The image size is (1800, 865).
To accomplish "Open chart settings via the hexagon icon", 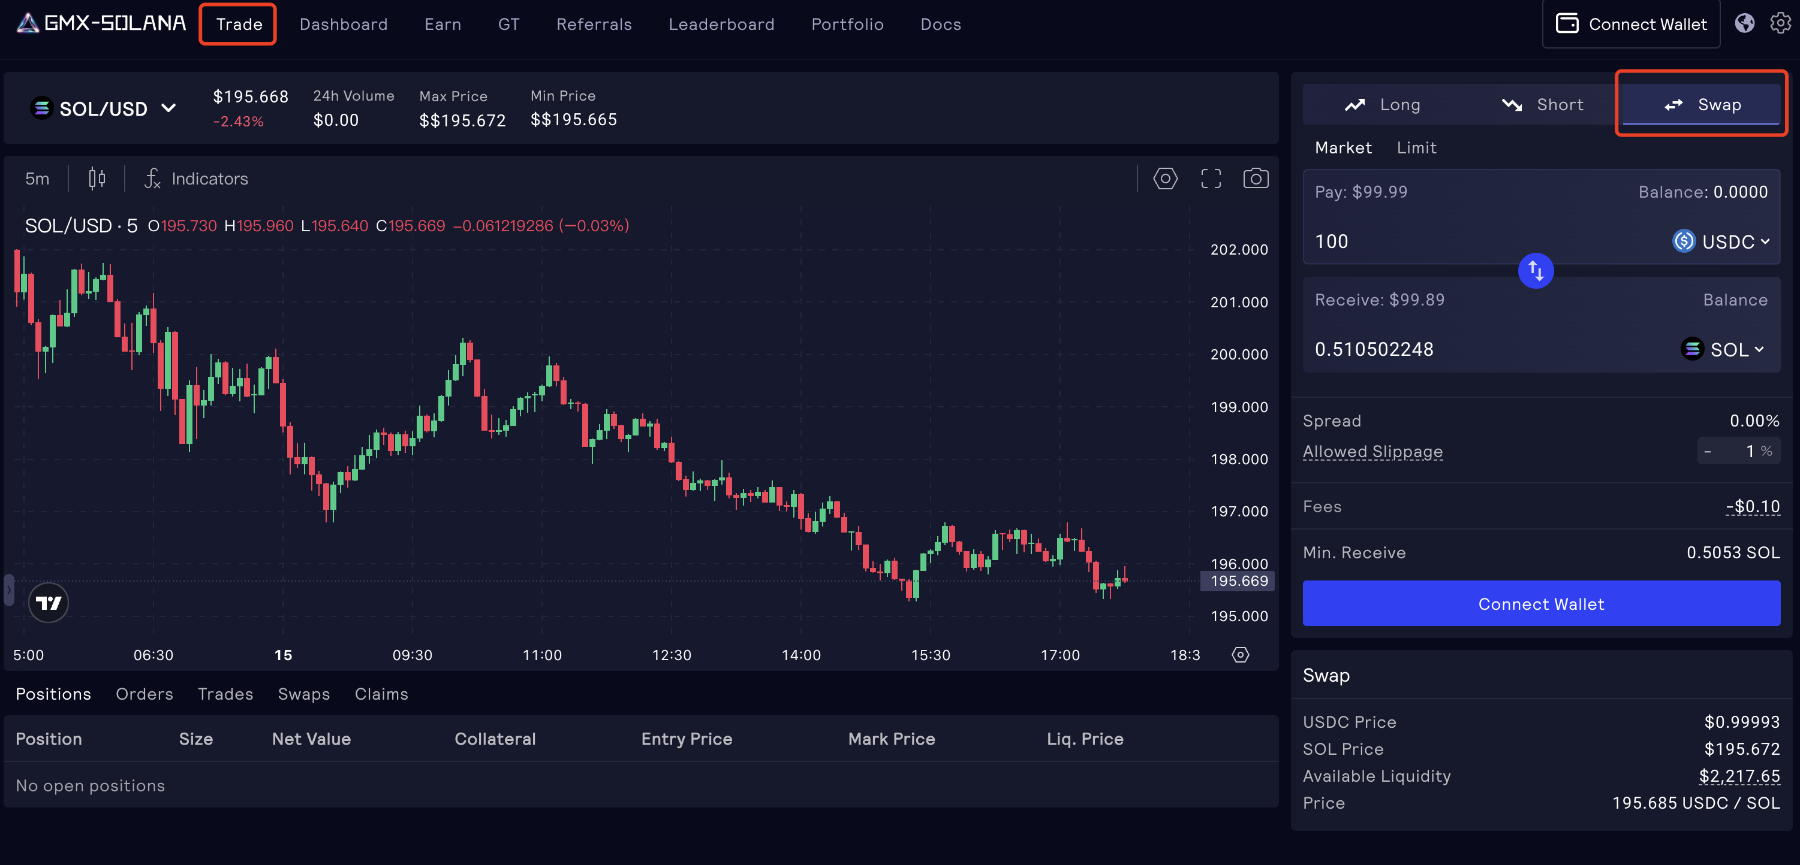I will pyautogui.click(x=1165, y=178).
